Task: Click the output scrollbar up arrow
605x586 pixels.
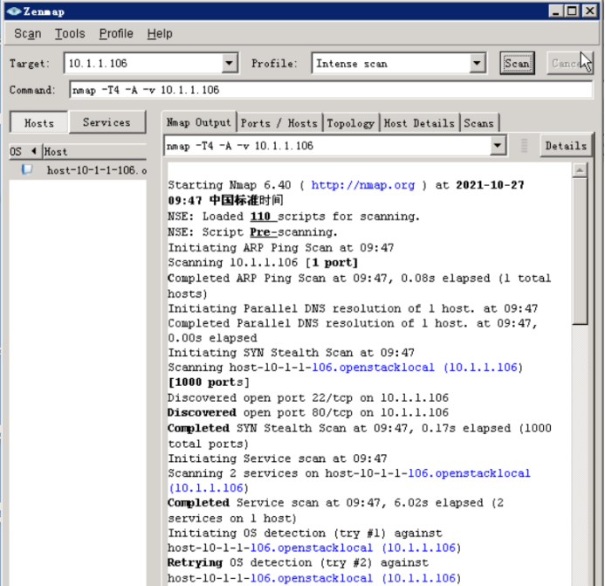Action: [580, 169]
